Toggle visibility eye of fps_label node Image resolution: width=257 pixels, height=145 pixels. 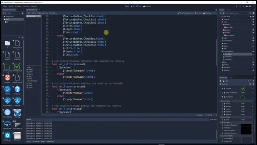(x=253, y=70)
